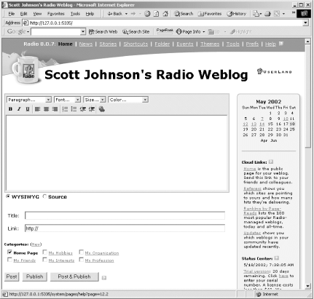Screen dimensions: 314x299
Task: Click Search Web on Google toolbar
Action: [x=103, y=31]
